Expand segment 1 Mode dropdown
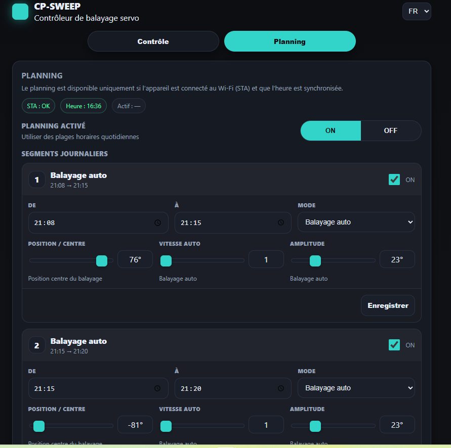The image size is (451, 448). point(356,222)
